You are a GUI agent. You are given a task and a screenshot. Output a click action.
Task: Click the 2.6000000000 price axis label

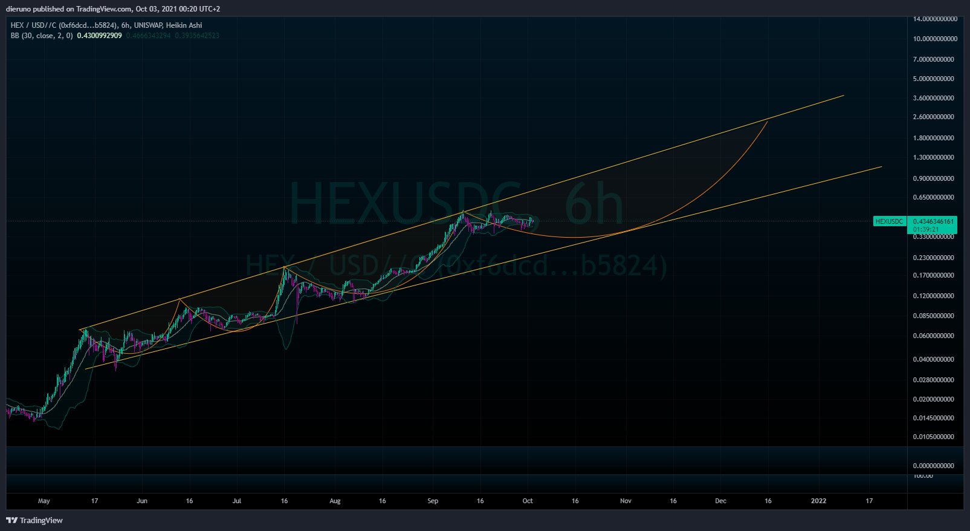(934, 117)
